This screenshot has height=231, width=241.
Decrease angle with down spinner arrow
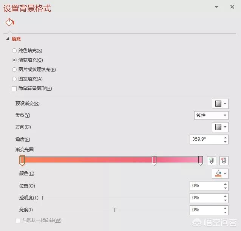point(225,142)
